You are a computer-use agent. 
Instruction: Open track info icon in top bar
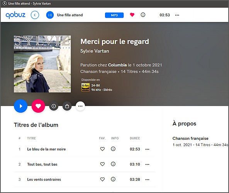(x=143, y=15)
